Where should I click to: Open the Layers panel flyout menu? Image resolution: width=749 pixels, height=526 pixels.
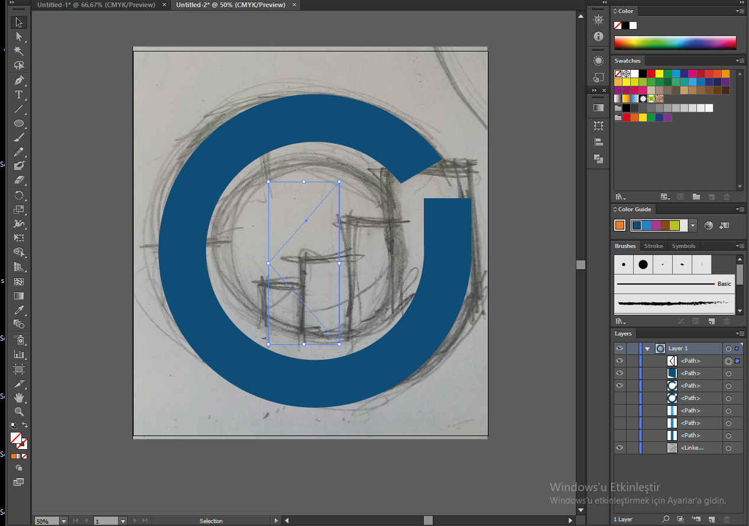coord(740,334)
